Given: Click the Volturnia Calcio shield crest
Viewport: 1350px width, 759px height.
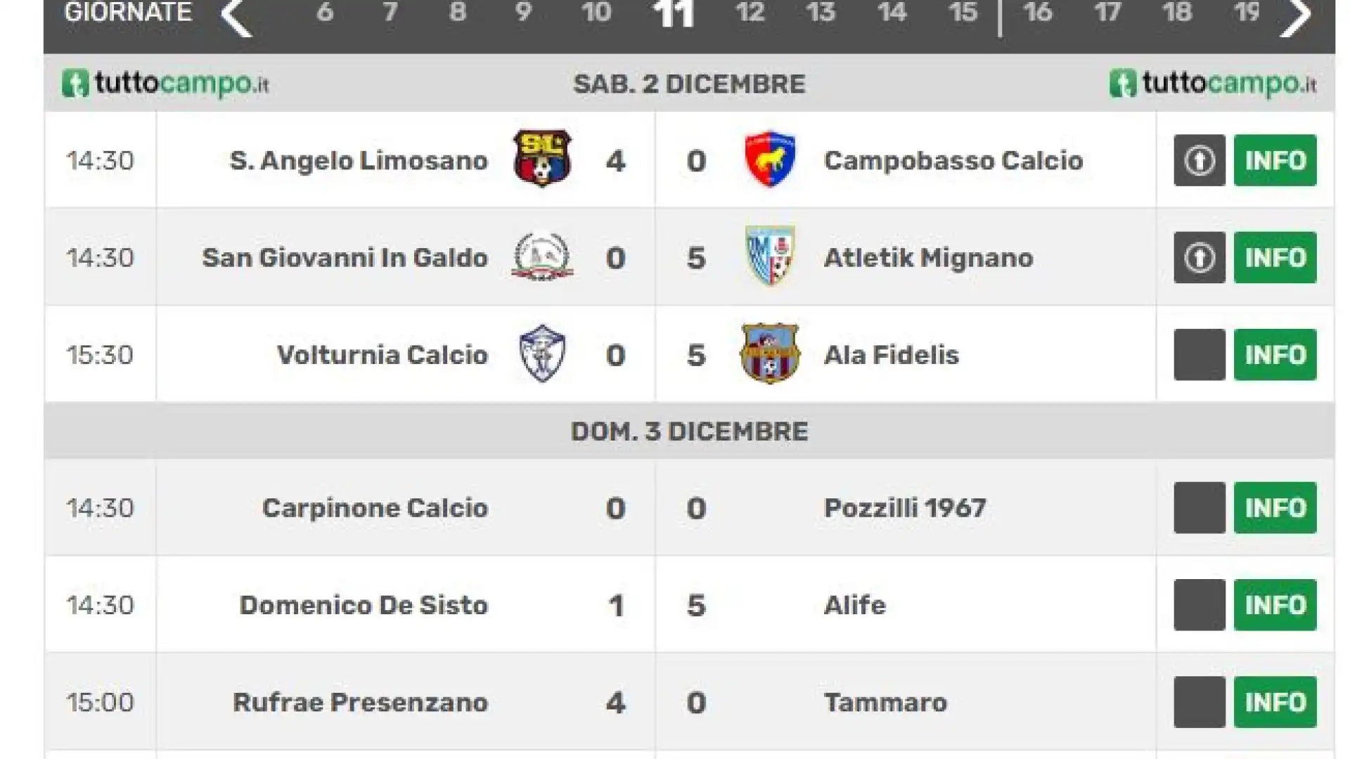Looking at the screenshot, I should point(542,353).
